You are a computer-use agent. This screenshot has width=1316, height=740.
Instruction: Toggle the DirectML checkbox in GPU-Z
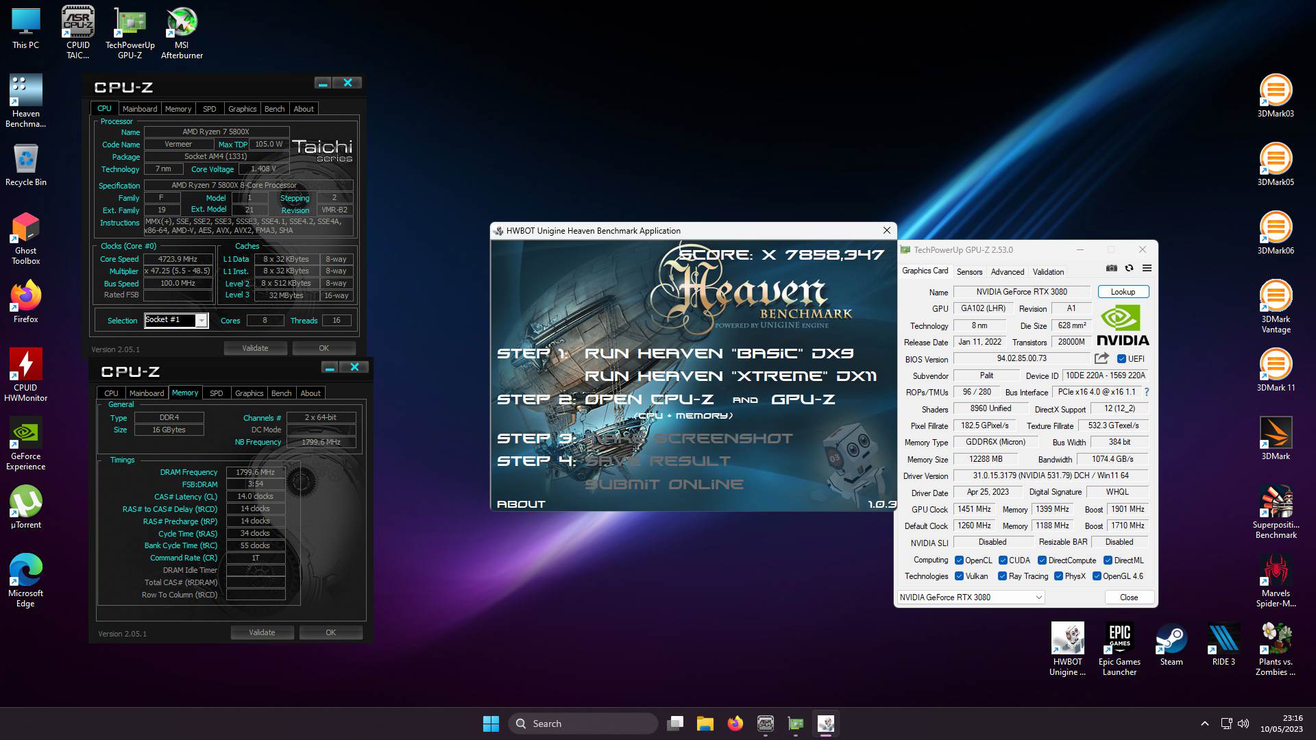click(1108, 560)
